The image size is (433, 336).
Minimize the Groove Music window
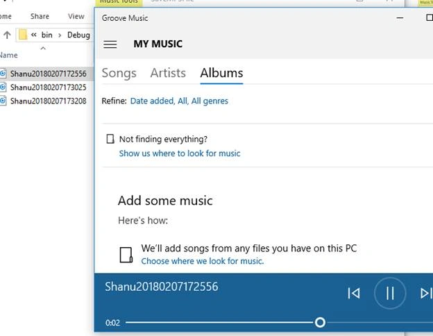[400, 18]
